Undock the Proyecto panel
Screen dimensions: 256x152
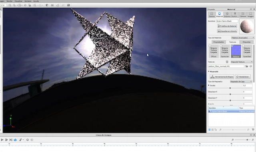251,9
